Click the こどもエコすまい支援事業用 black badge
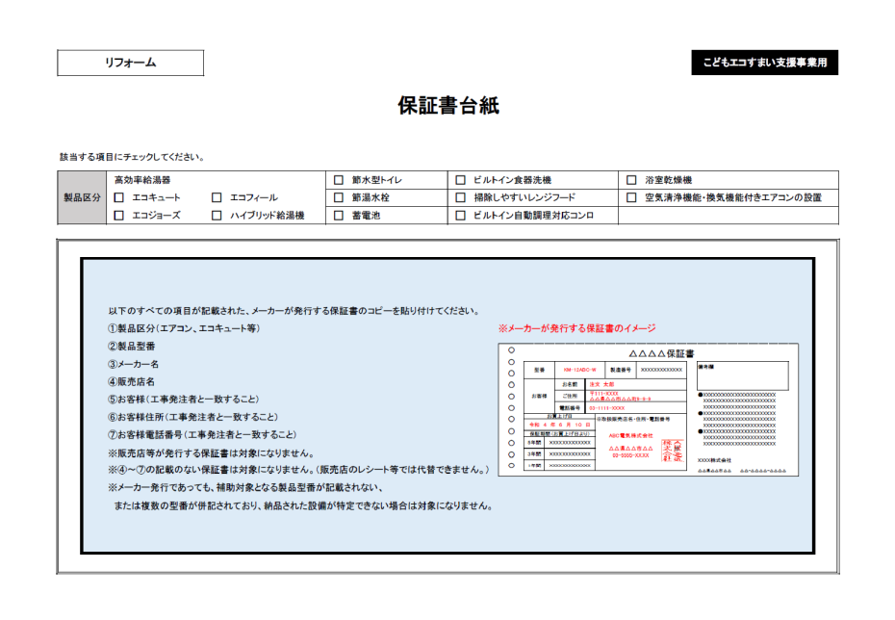 765,63
